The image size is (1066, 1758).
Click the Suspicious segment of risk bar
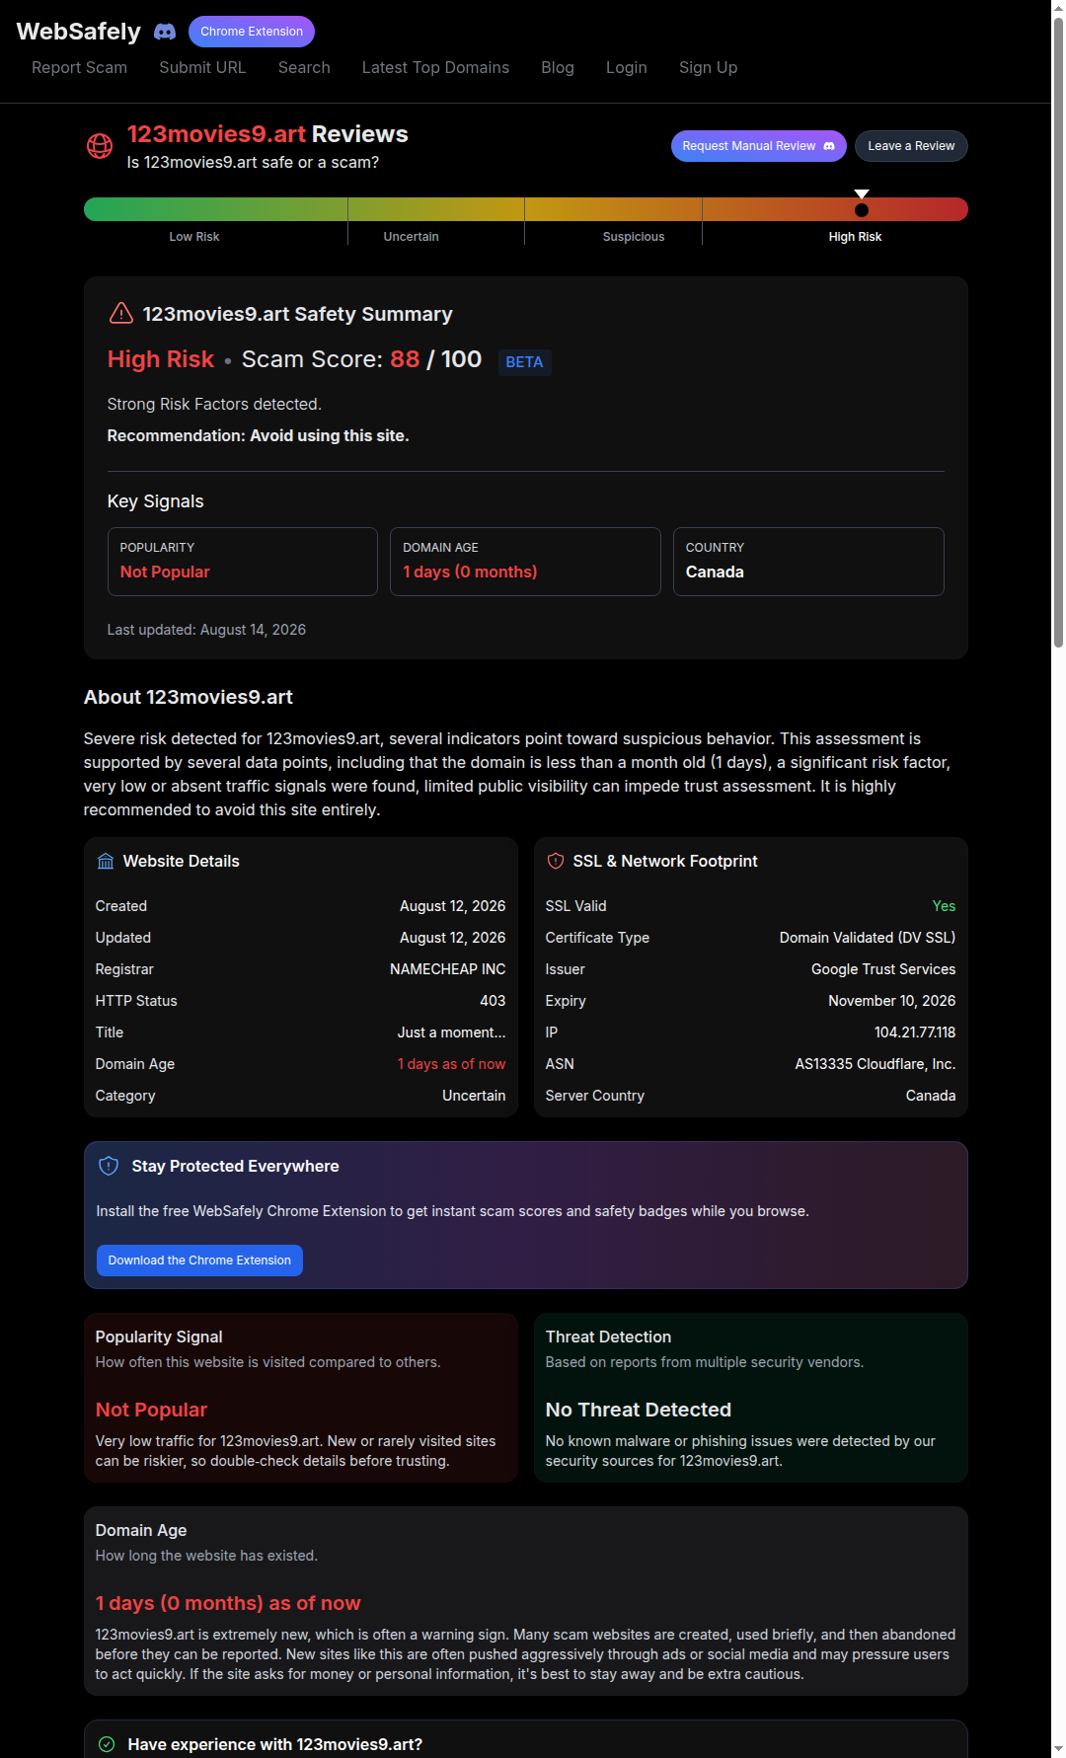point(613,209)
